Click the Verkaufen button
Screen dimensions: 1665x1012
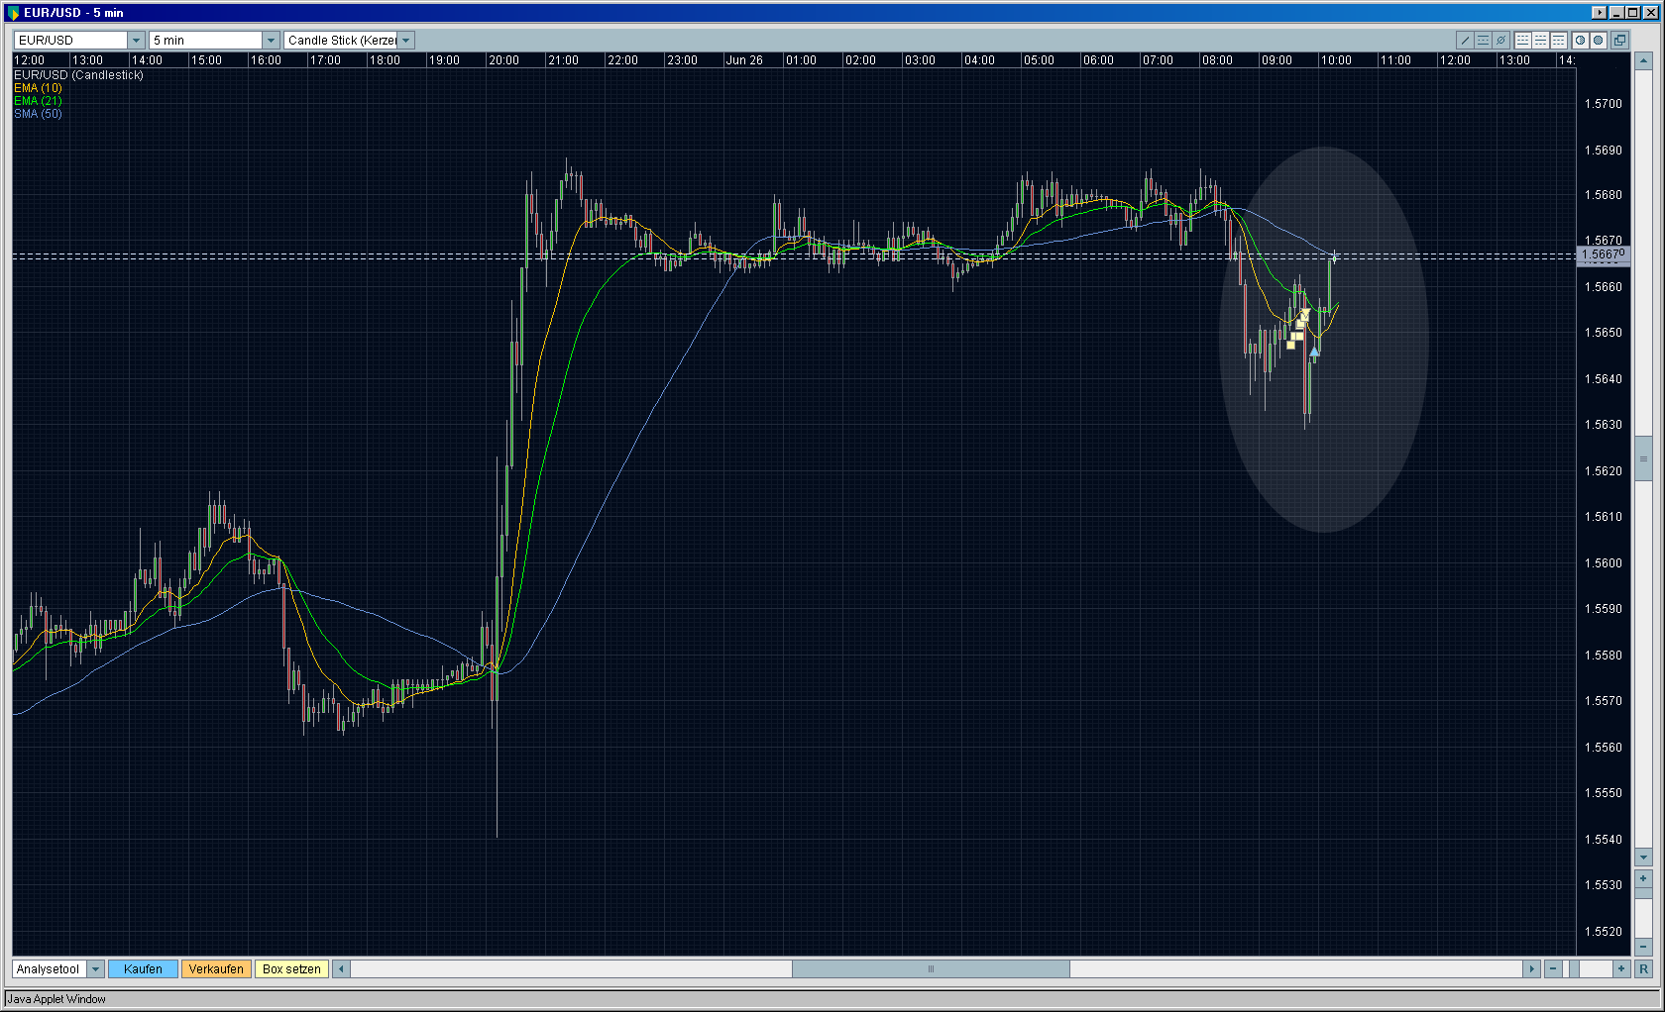[x=216, y=969]
